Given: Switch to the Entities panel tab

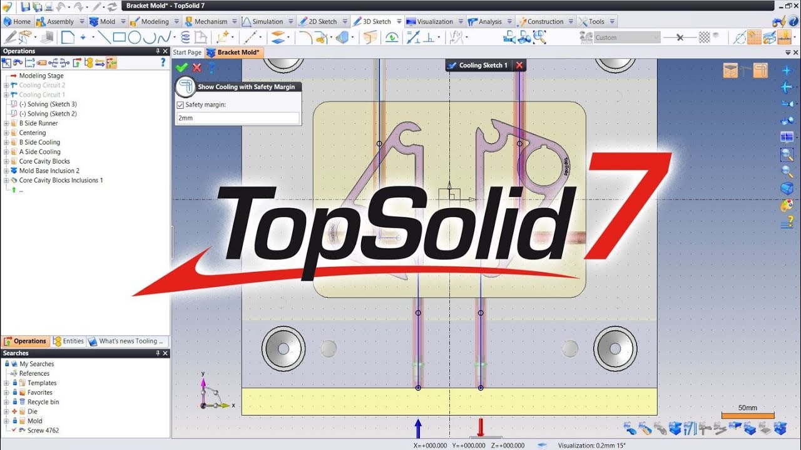Looking at the screenshot, I should [69, 341].
